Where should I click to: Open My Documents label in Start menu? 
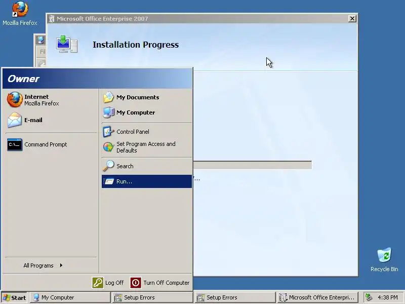click(x=138, y=97)
